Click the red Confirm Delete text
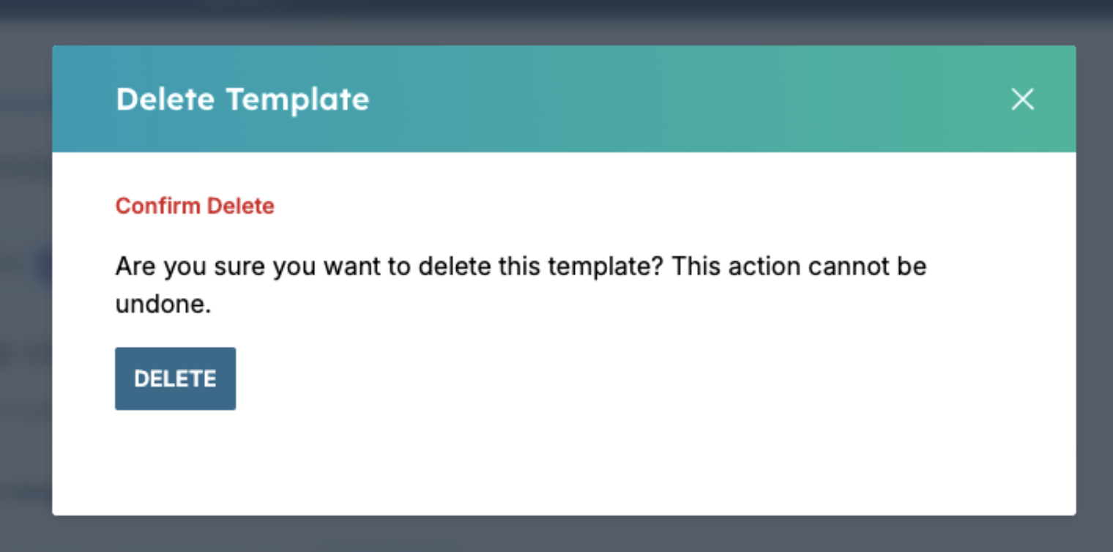1113x552 pixels. (195, 206)
